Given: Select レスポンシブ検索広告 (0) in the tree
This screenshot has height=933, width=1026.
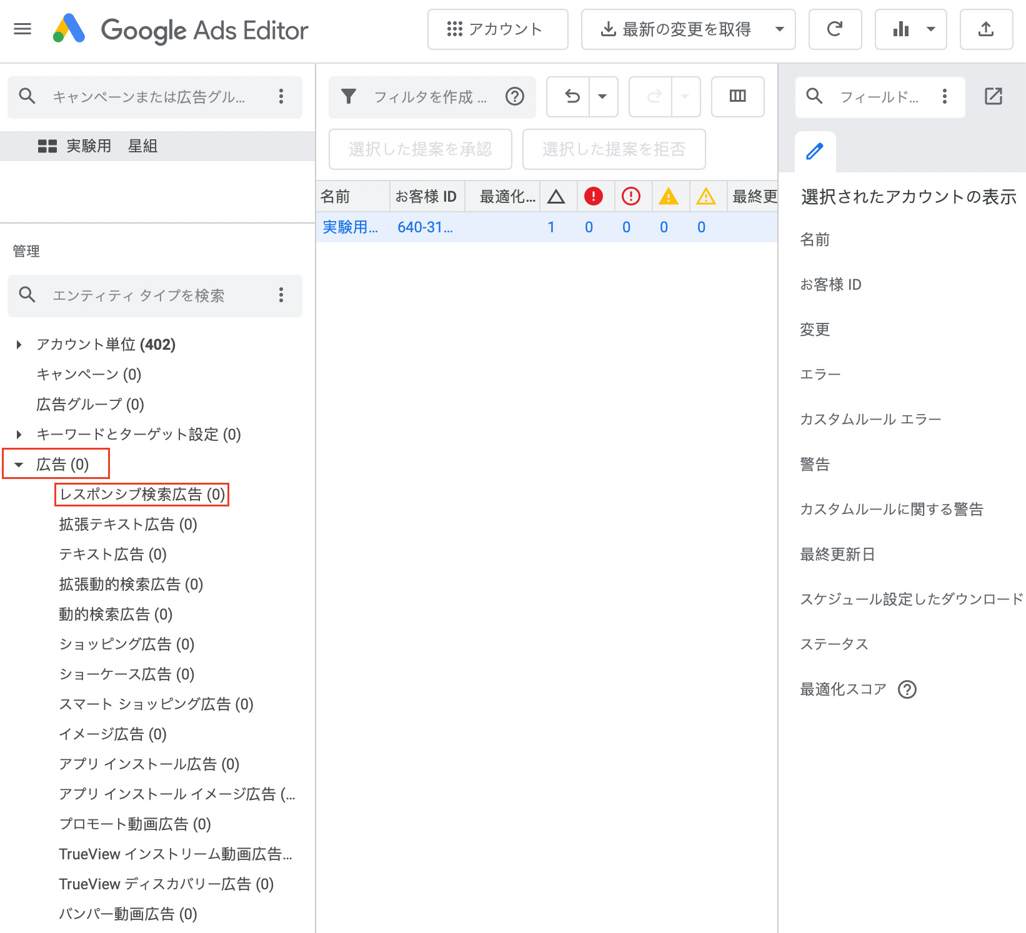Looking at the screenshot, I should point(142,495).
